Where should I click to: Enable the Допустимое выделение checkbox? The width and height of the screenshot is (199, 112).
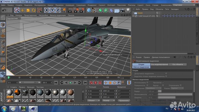pyautogui.click(x=166, y=74)
